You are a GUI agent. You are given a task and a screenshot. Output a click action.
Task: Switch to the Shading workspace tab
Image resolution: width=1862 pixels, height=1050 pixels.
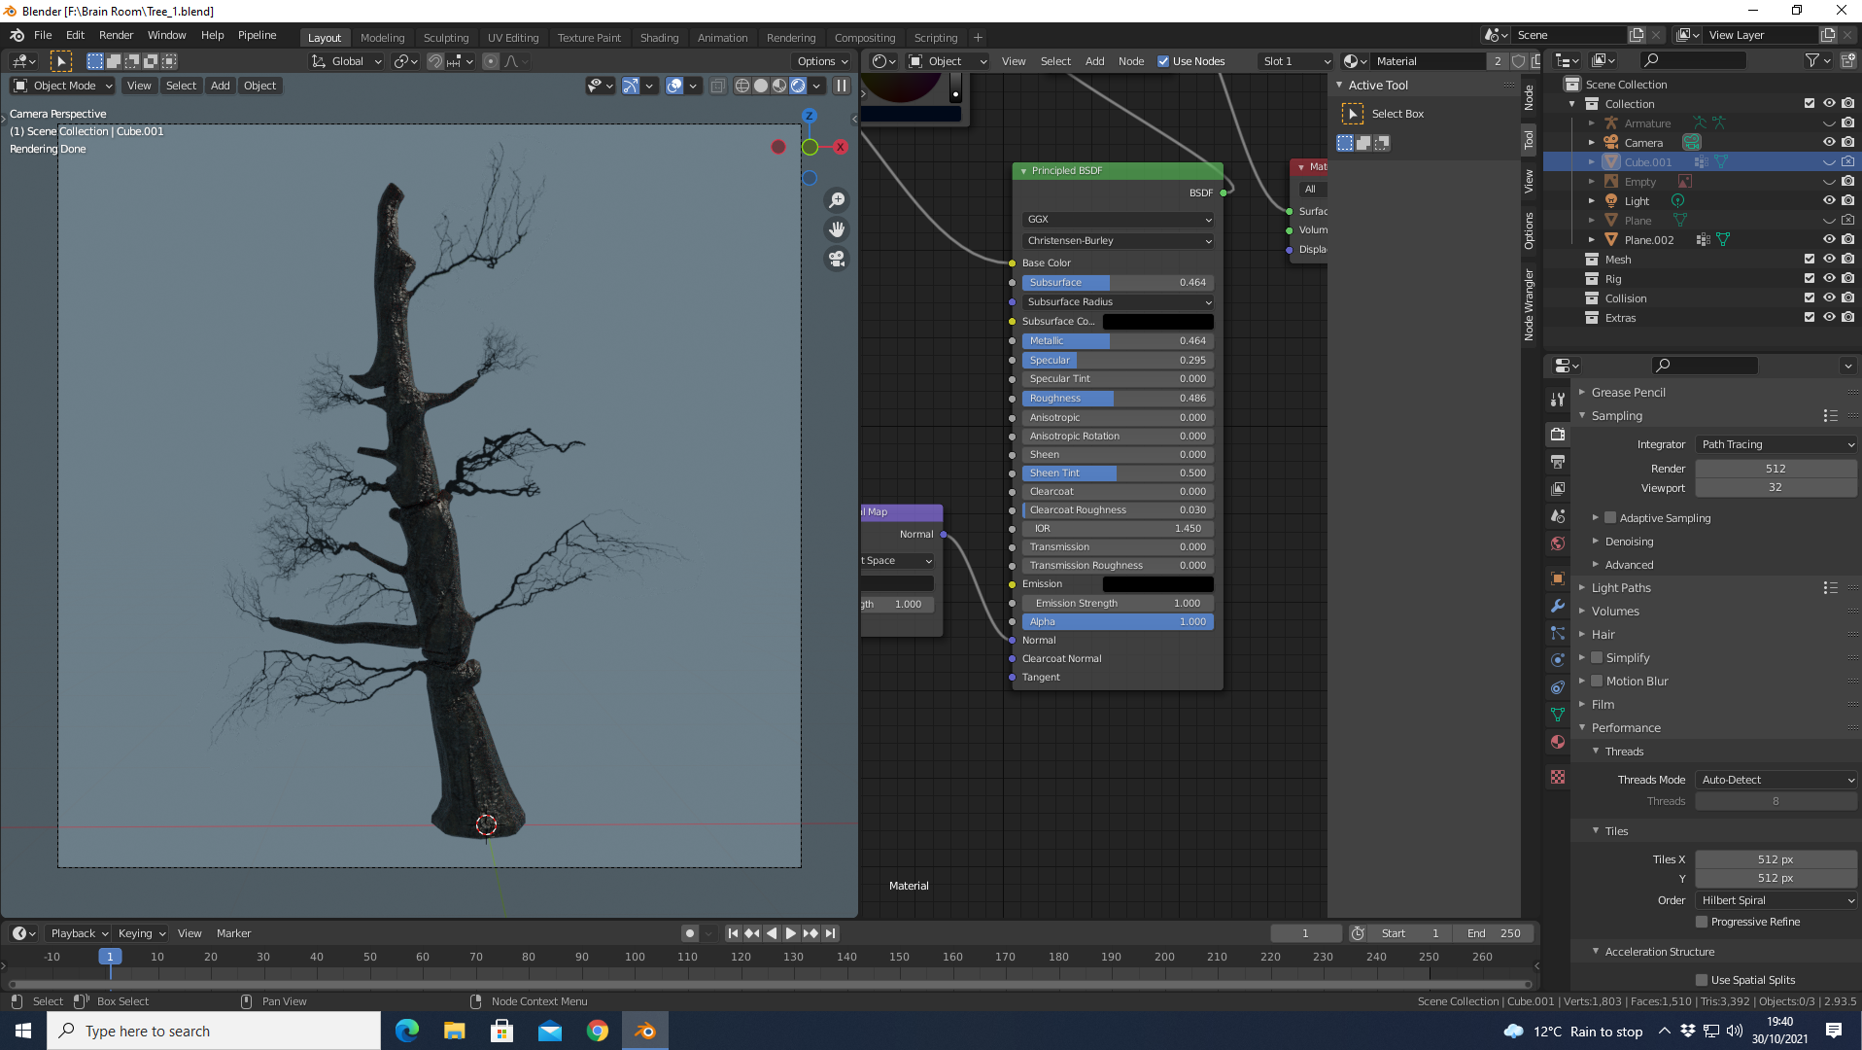coord(659,38)
